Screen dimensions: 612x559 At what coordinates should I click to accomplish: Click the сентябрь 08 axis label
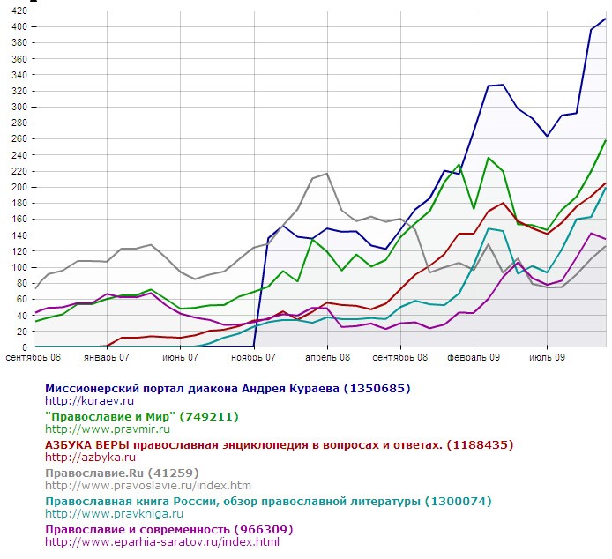pos(399,358)
